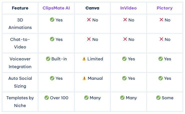The image size is (185, 114).
Task: Click green check beside ClipsMate Built-in voiceover
Action: pos(48,59)
